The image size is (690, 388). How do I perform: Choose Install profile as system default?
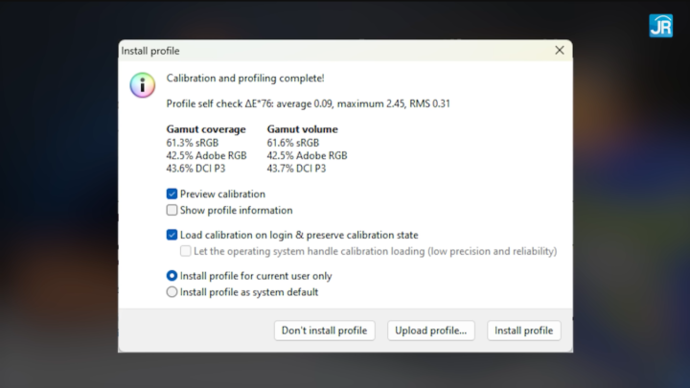click(172, 292)
